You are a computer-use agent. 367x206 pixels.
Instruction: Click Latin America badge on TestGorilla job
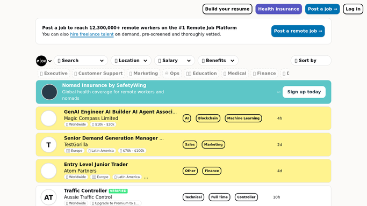(101, 151)
